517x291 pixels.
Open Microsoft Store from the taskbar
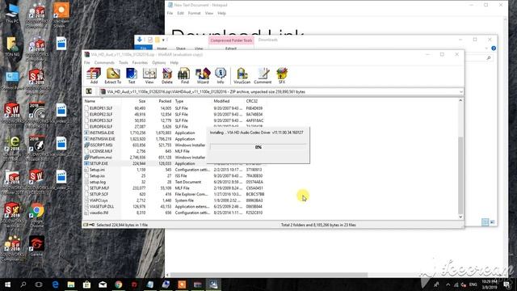(86, 285)
